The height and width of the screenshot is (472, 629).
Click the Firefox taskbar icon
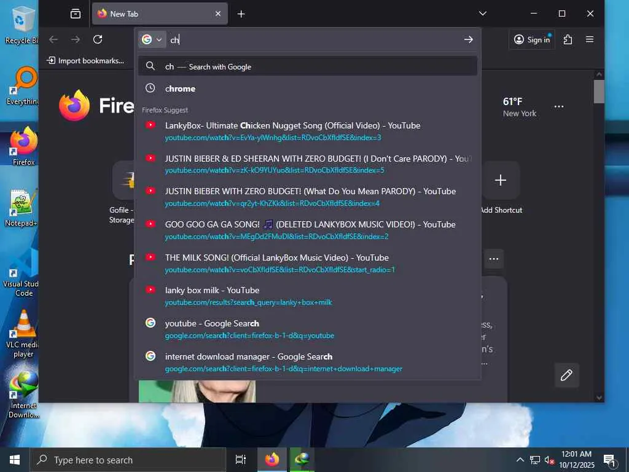pos(272,460)
